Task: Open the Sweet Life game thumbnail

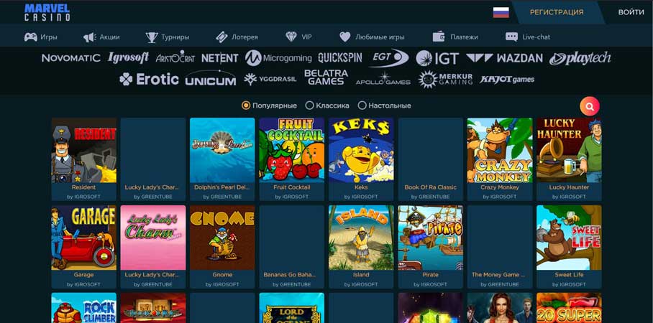Action: (x=569, y=238)
